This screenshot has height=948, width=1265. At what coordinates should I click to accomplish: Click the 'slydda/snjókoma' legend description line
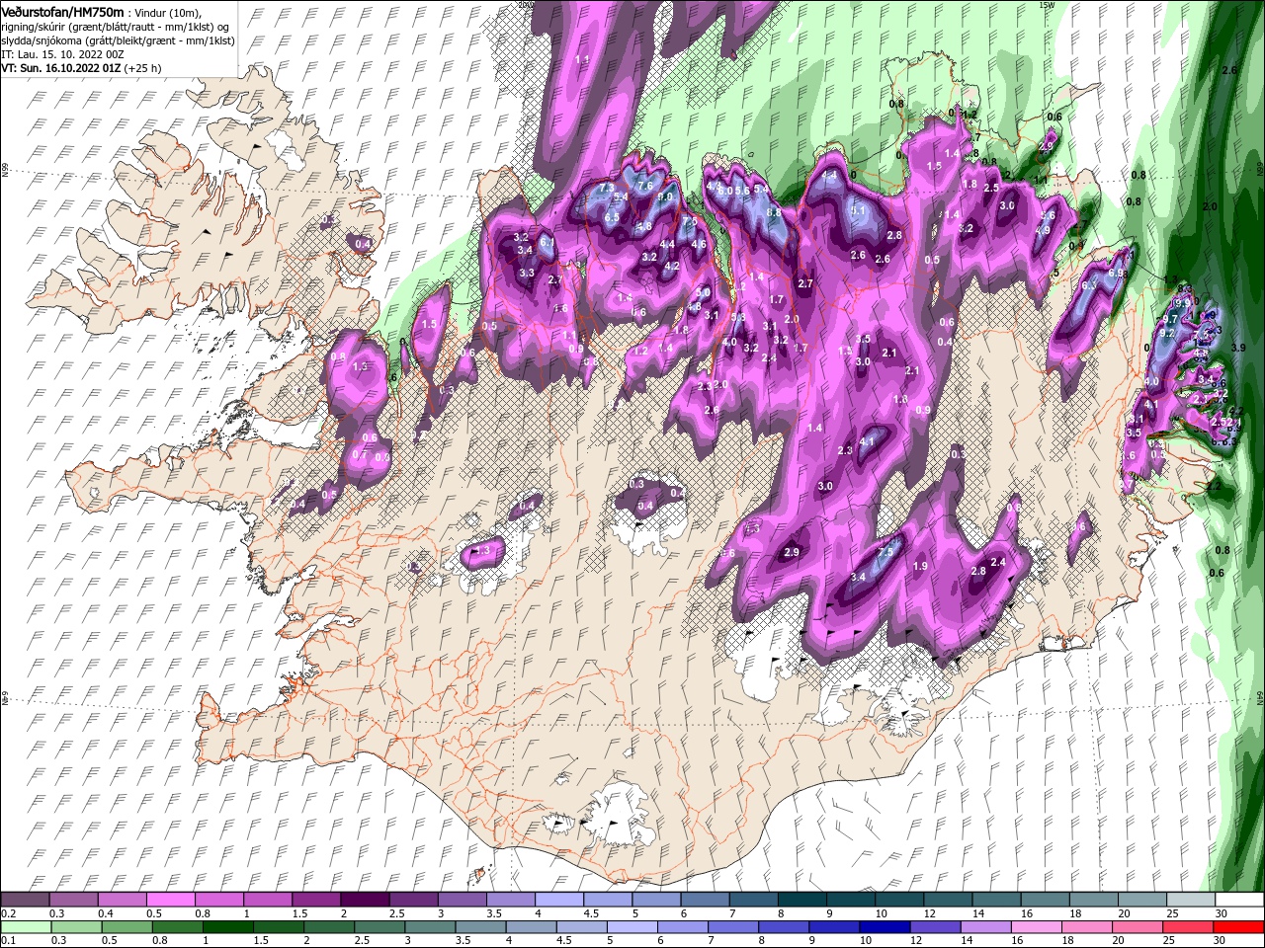pos(118,41)
